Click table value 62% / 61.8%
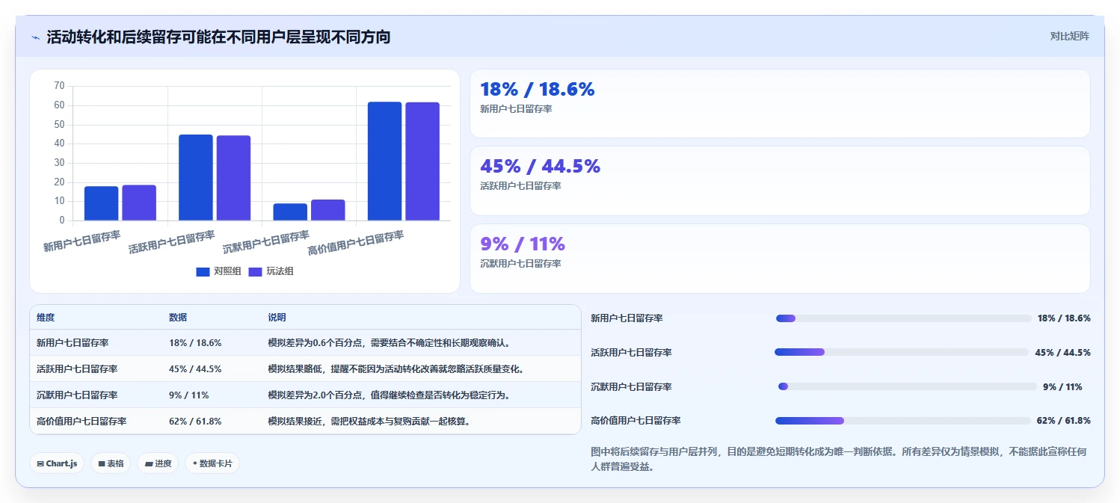Image resolution: width=1120 pixels, height=503 pixels. point(195,422)
